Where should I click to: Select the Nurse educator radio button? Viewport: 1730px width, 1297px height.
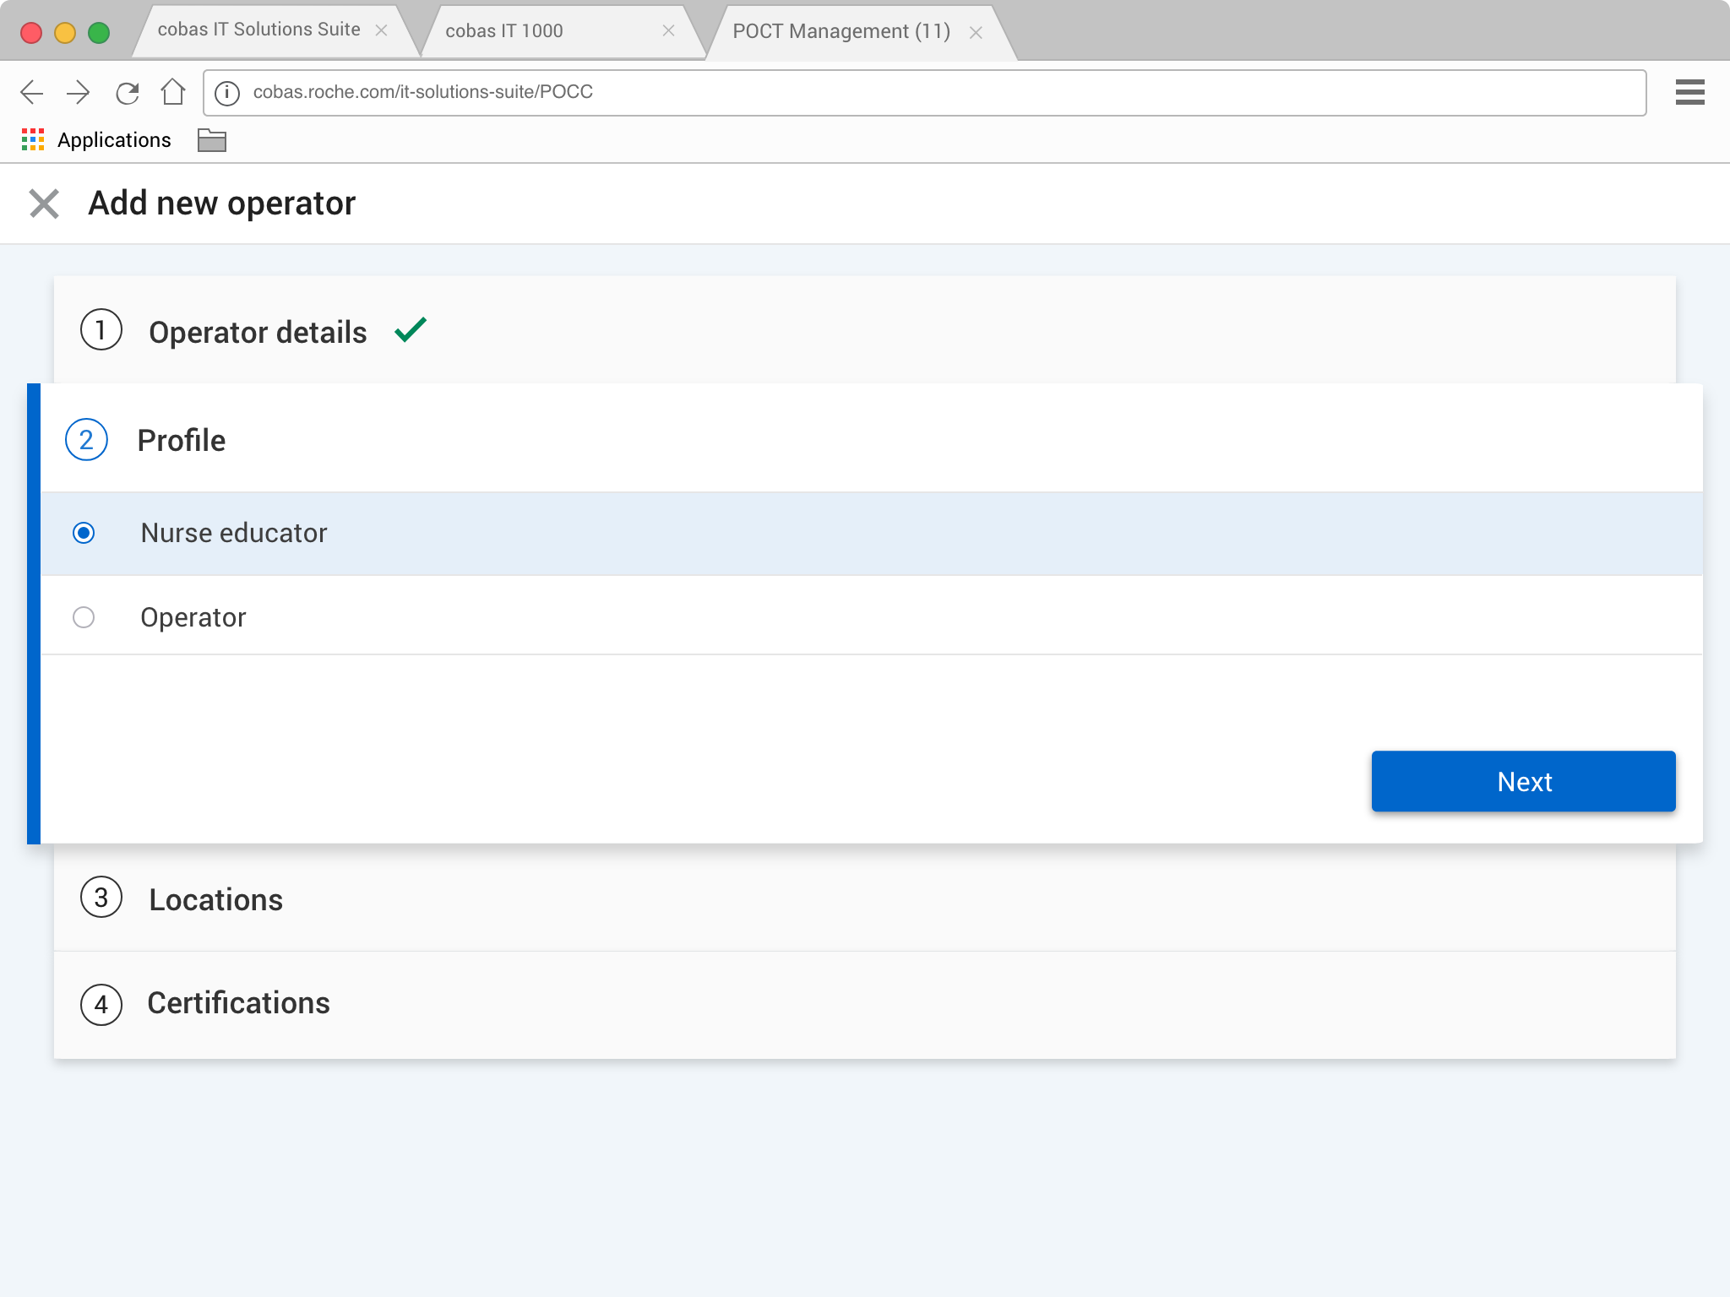click(84, 533)
